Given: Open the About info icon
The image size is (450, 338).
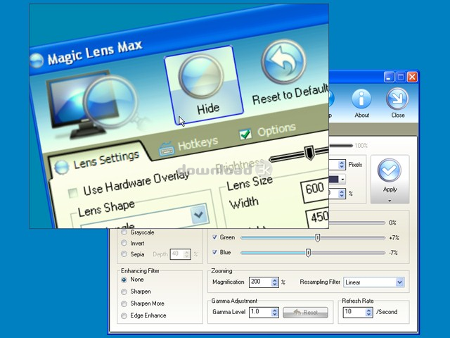Looking at the screenshot, I should (361, 99).
